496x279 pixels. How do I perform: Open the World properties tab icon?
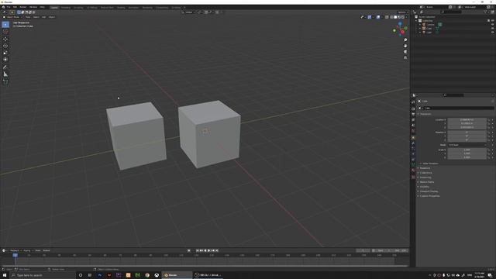coord(413,131)
